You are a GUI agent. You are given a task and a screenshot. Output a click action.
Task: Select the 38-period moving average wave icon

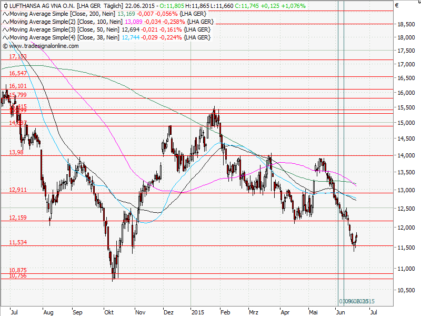[x=6, y=37]
